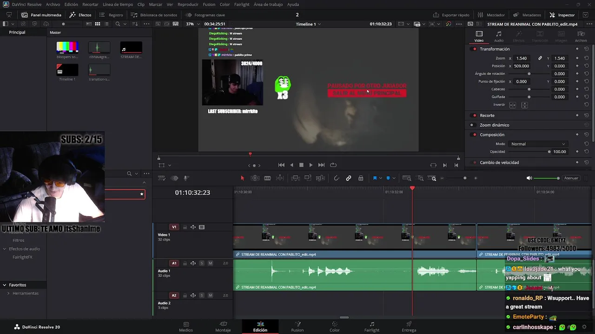Click the Overwrite clip toolbar icon
The image size is (595, 334).
(308, 178)
